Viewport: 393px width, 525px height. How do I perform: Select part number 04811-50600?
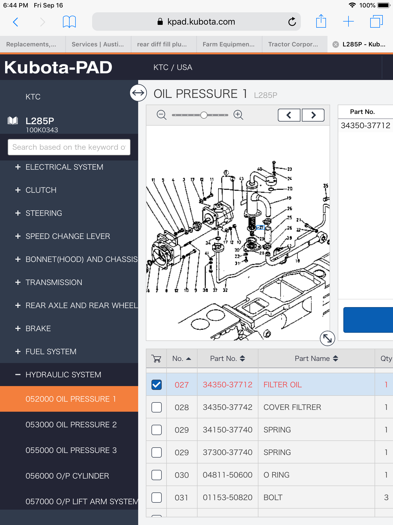pyautogui.click(x=227, y=475)
